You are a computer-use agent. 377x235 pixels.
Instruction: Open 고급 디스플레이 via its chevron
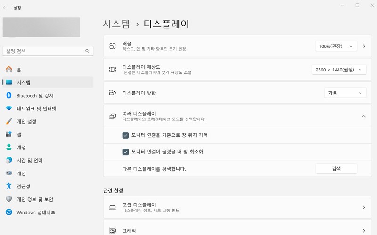click(364, 207)
